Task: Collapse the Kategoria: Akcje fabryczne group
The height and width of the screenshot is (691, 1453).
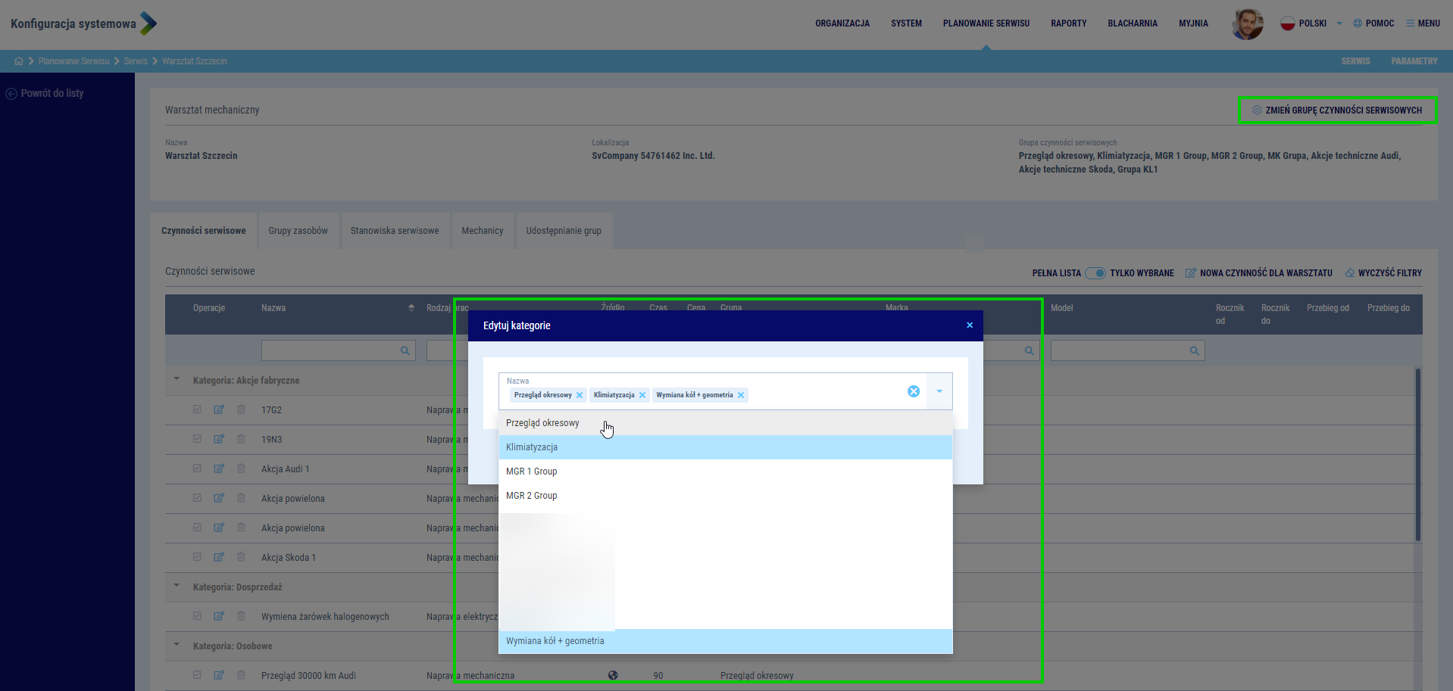Action: point(177,380)
